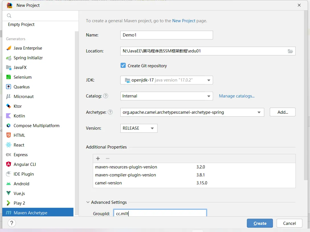
Task: Follow the New Project page link
Action: tap(184, 21)
